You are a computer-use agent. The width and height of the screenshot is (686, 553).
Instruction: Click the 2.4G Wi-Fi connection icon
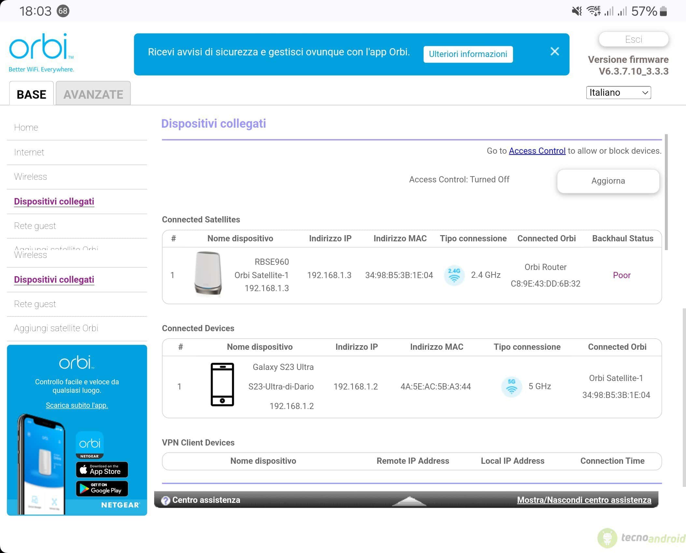point(454,275)
